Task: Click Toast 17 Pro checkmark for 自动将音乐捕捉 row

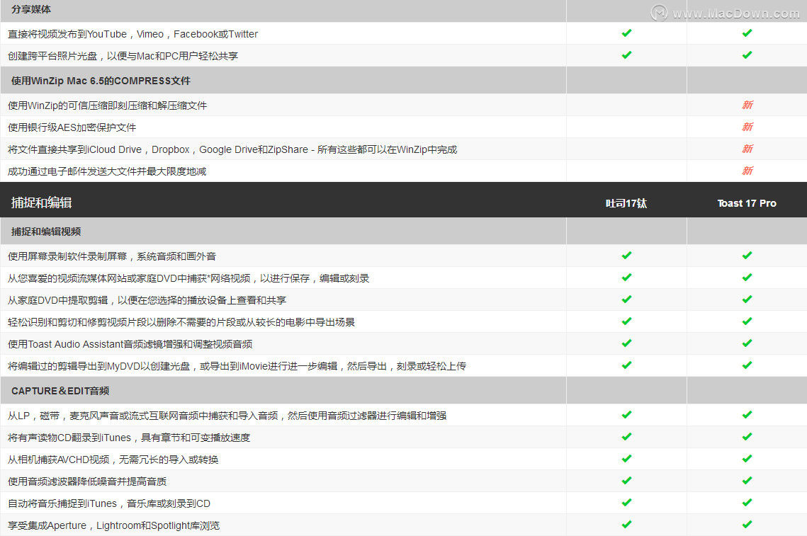Action: pos(747,503)
